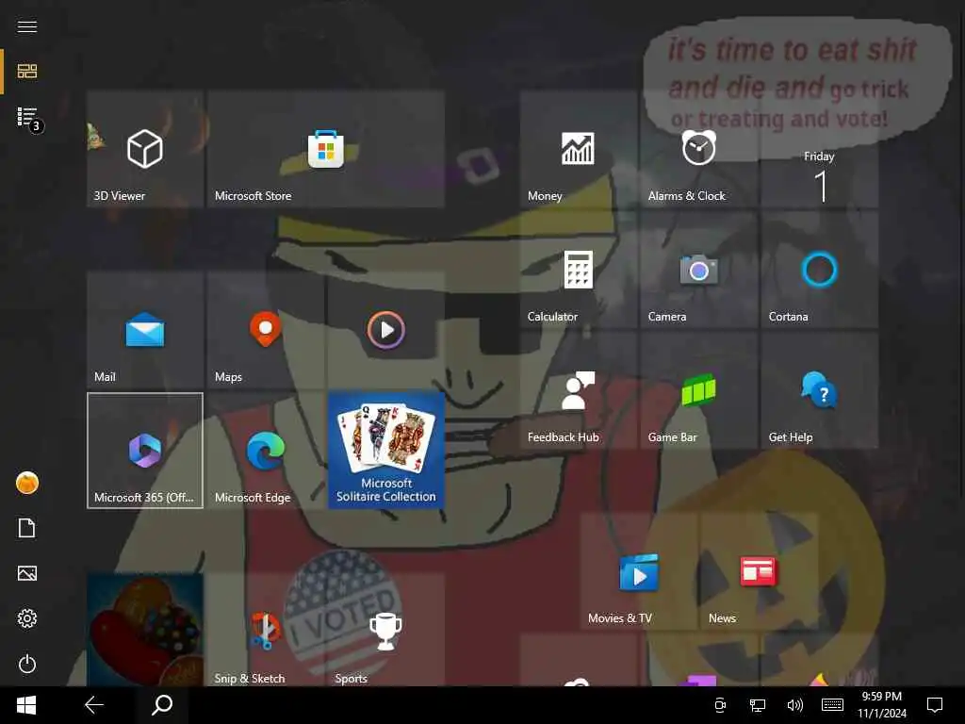
Task: Click the Windows Start button
Action: tap(26, 705)
